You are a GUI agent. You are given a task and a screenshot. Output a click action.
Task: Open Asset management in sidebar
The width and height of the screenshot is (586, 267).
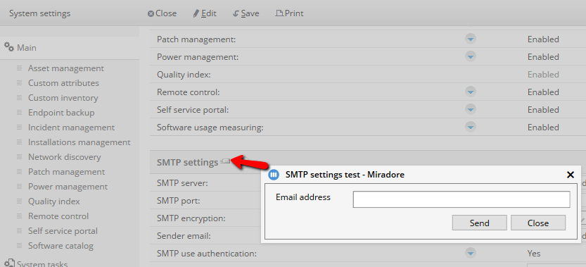(x=66, y=68)
